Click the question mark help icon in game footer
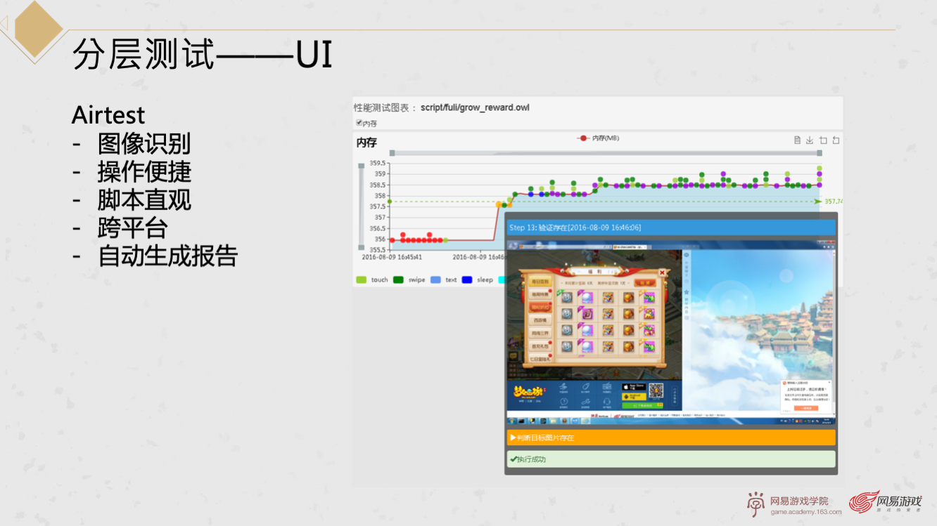Screen dimensions: 937x526 [564, 402]
